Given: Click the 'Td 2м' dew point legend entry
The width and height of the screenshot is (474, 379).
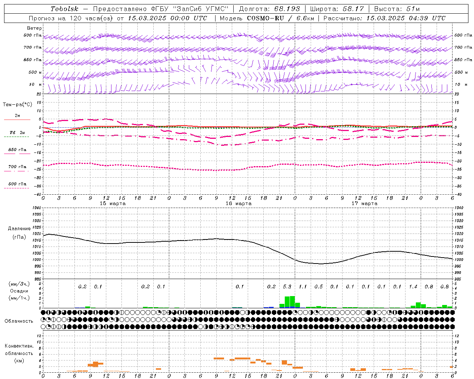Looking at the screenshot, I should pyautogui.click(x=17, y=133).
